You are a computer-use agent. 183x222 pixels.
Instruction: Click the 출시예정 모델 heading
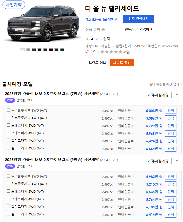(x=17, y=84)
